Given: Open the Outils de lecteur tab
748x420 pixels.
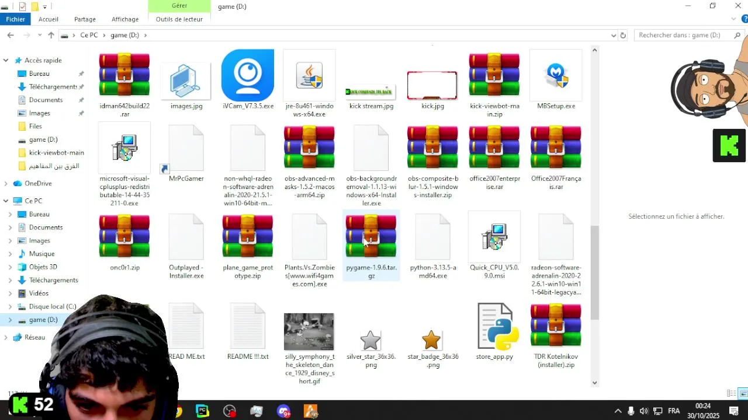Looking at the screenshot, I should pos(179,19).
